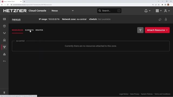Image resolution: width=173 pixels, height=97 pixels.
Task: Open the Terms and Conditions link
Action: [162, 94]
